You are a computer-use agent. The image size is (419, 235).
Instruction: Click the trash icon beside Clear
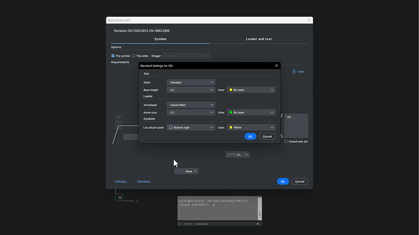[x=294, y=71]
